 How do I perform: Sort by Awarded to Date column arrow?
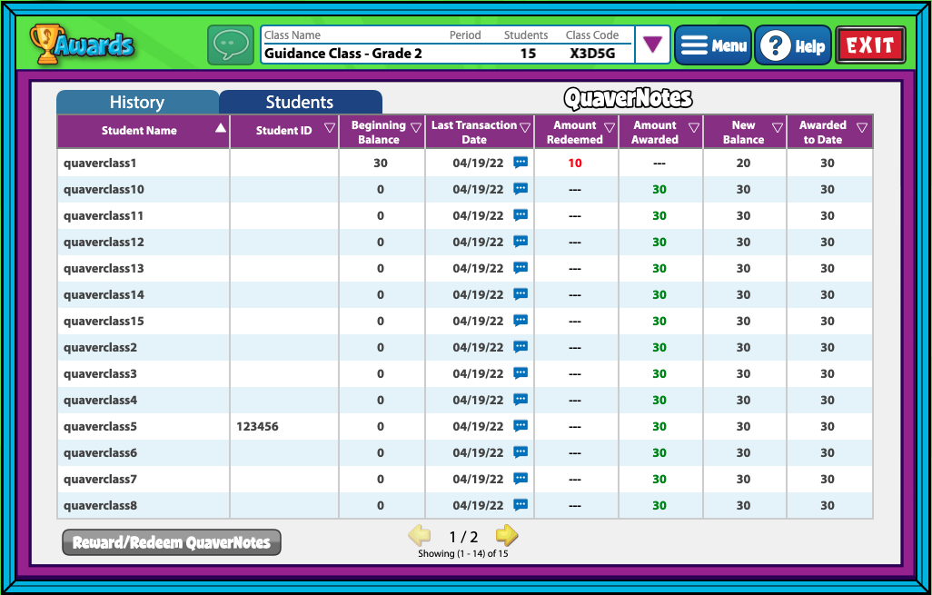tap(862, 128)
